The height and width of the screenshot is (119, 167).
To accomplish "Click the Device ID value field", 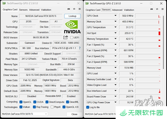I will (67, 43).
